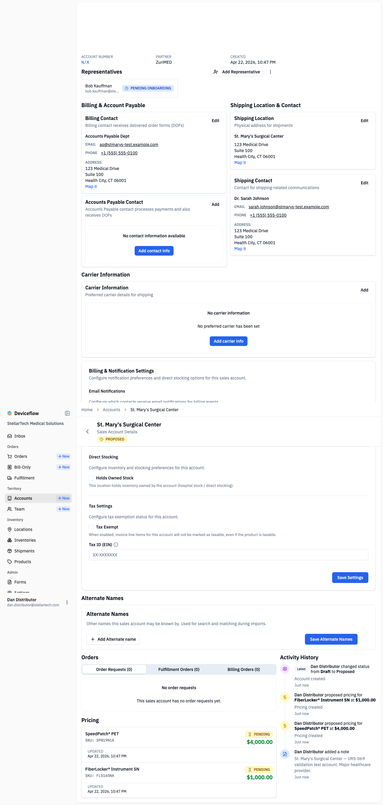This screenshot has width=383, height=805.
Task: Select Order Requests (0) tab
Action: coord(114,669)
